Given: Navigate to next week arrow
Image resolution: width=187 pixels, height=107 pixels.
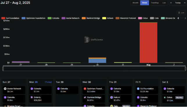Looking at the screenshot, I should (x=184, y=3).
